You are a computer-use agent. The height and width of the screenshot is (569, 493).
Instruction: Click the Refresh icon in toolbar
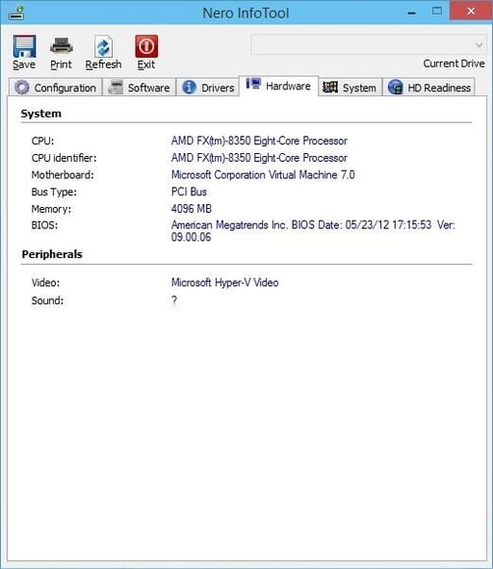tap(103, 46)
